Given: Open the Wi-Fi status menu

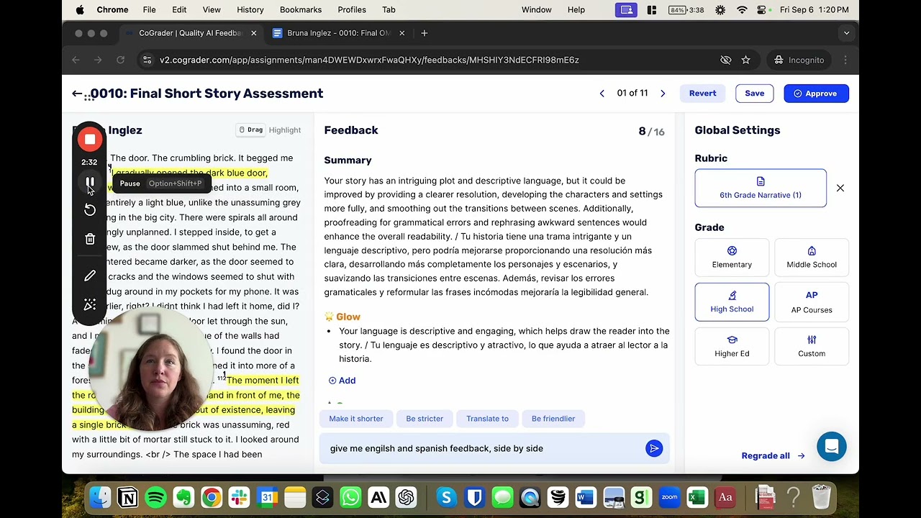Looking at the screenshot, I should 742,9.
